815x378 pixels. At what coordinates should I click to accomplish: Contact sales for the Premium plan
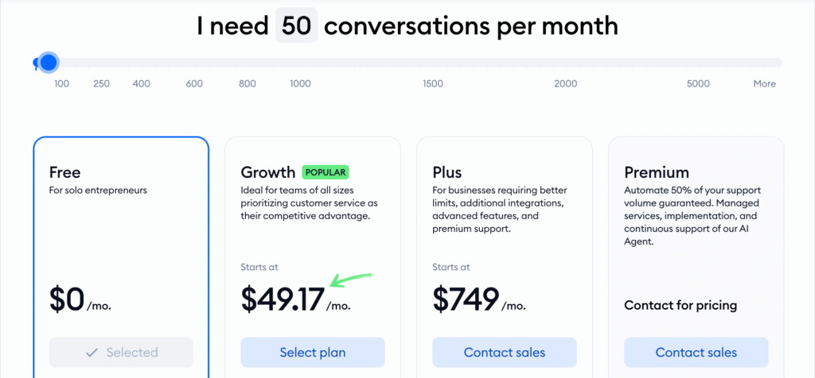pos(696,353)
